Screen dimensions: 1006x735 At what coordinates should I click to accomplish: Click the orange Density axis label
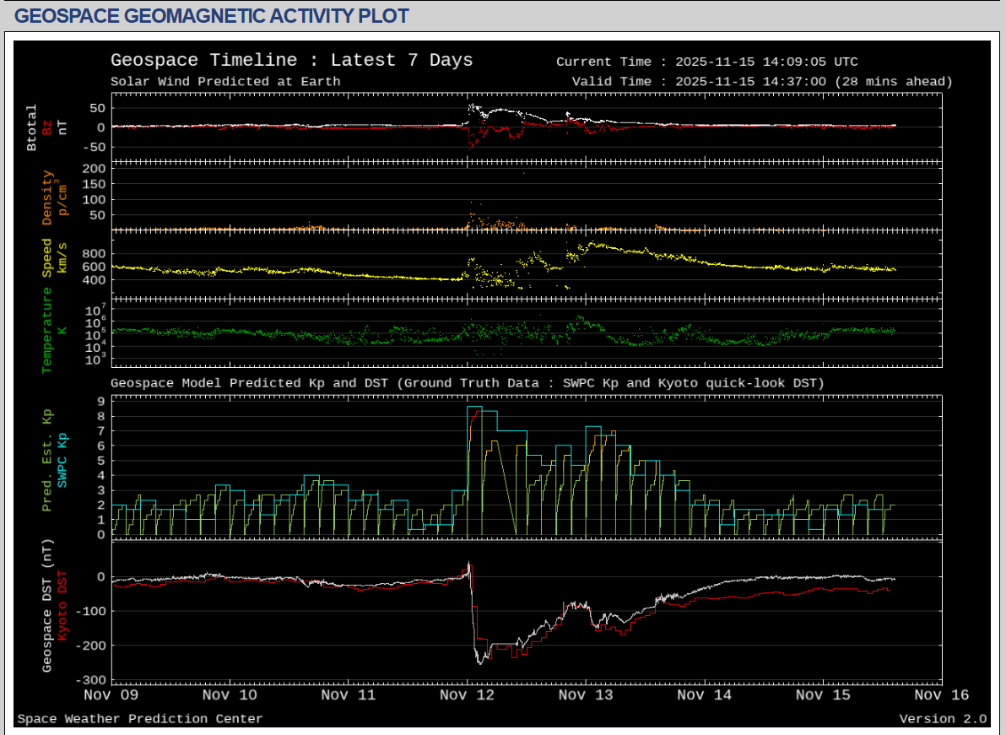pyautogui.click(x=48, y=197)
